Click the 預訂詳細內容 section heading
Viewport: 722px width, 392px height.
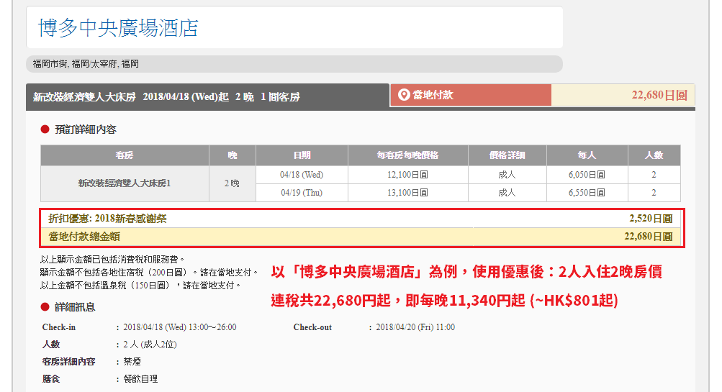click(x=86, y=129)
